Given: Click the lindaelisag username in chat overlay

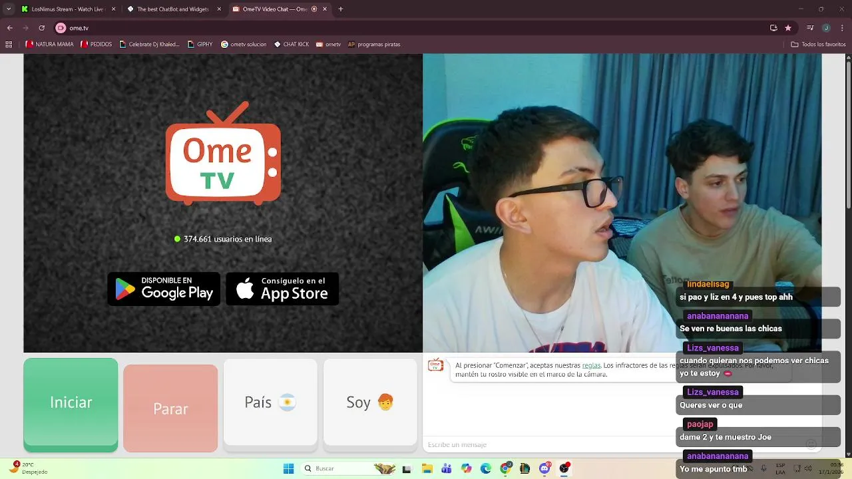Looking at the screenshot, I should click(708, 284).
